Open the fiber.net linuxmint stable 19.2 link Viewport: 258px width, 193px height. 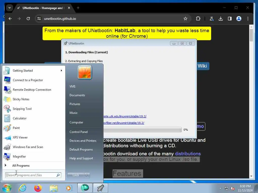[x=123, y=123]
